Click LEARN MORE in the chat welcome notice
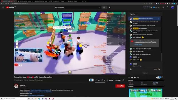178x100 pixels. [138, 45]
